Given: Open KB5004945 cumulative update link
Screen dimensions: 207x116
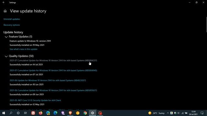Looking at the screenshot, I should [53, 71].
